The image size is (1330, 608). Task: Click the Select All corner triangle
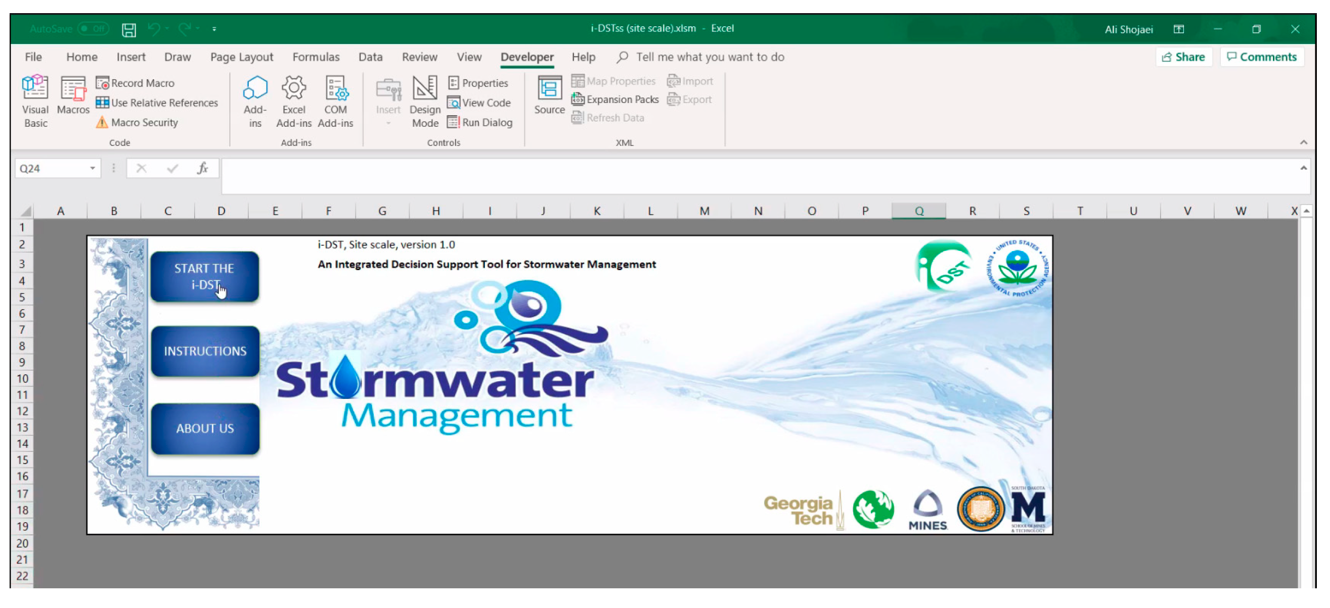pos(25,211)
